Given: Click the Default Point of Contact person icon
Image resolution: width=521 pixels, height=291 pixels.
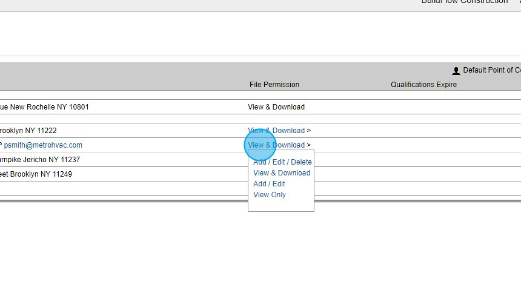Looking at the screenshot, I should coord(456,71).
